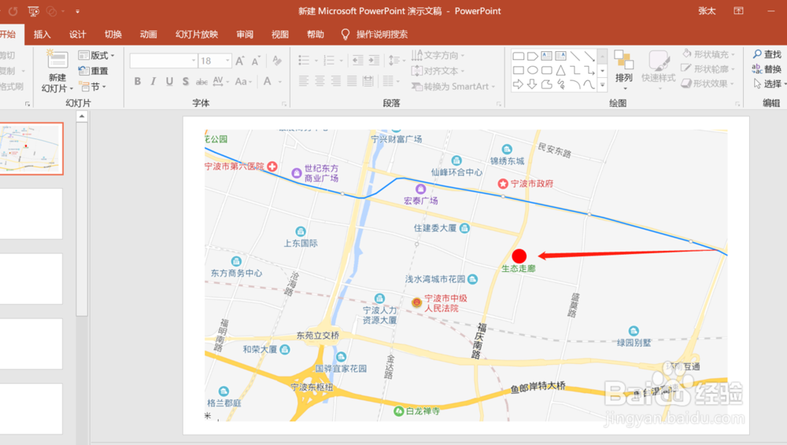The image size is (787, 445).
Task: Open Shape Fill (形状填充) options
Action: (708, 54)
